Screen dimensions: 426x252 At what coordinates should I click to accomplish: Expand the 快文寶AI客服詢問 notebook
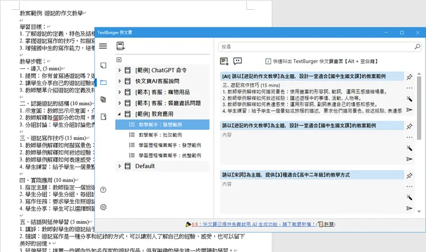point(120,81)
